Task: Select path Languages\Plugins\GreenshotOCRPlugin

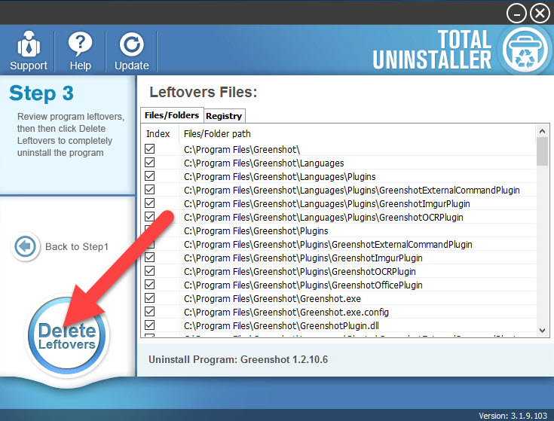Action: [323, 218]
